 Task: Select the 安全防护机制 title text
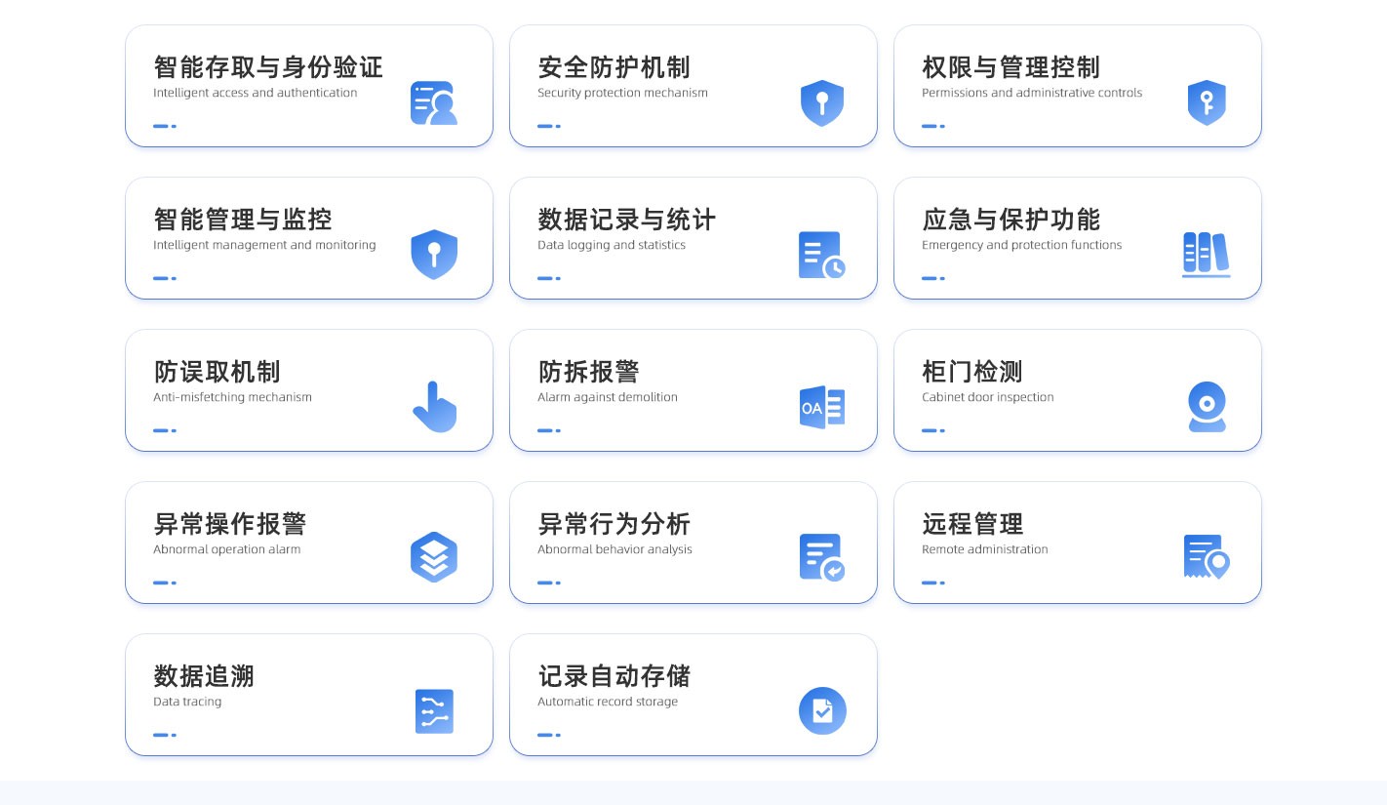pyautogui.click(x=614, y=67)
